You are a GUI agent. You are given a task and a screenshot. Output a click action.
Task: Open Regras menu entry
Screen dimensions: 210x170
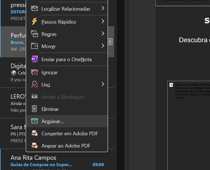(67, 34)
